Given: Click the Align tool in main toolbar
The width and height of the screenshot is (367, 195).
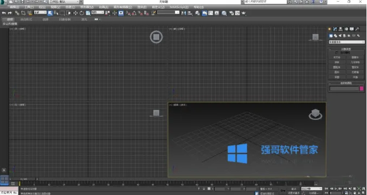Looking at the screenshot, I should (x=190, y=13).
